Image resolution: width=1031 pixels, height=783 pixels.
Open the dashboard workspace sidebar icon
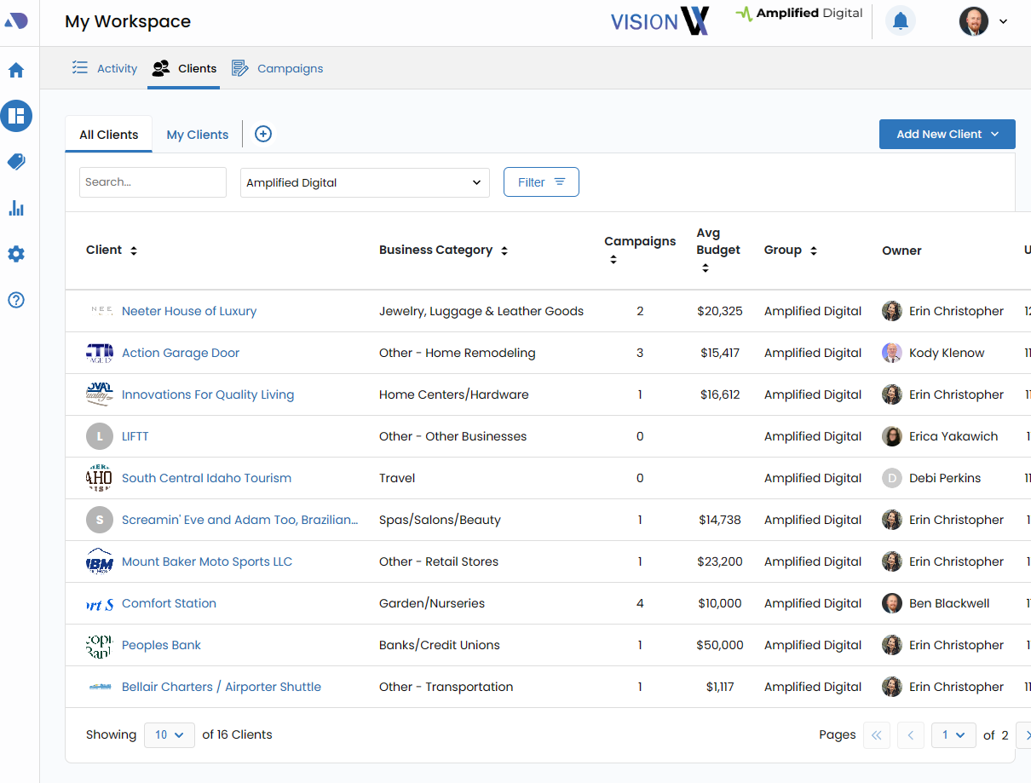pos(16,116)
